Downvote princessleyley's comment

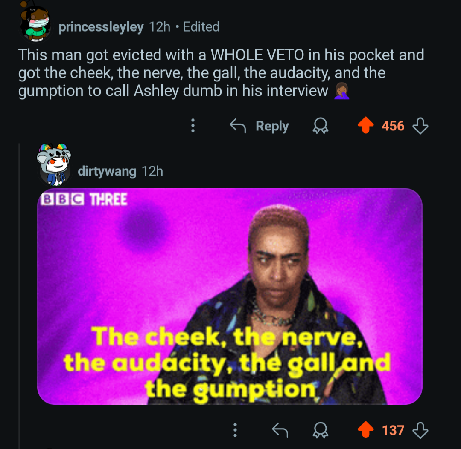coord(420,126)
